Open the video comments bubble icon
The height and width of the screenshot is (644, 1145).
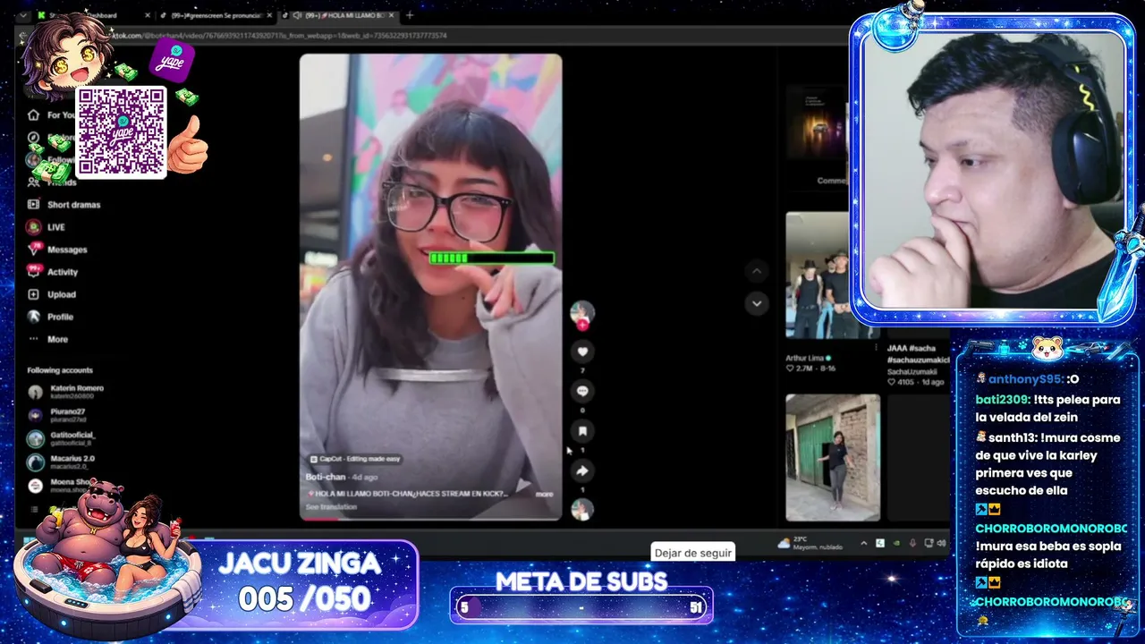click(x=582, y=391)
